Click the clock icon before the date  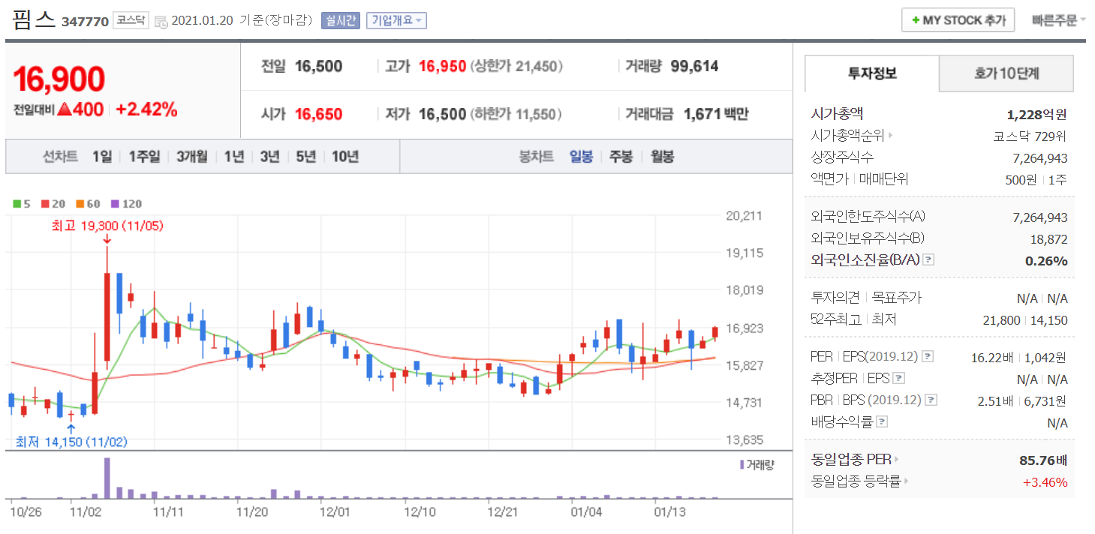click(161, 22)
